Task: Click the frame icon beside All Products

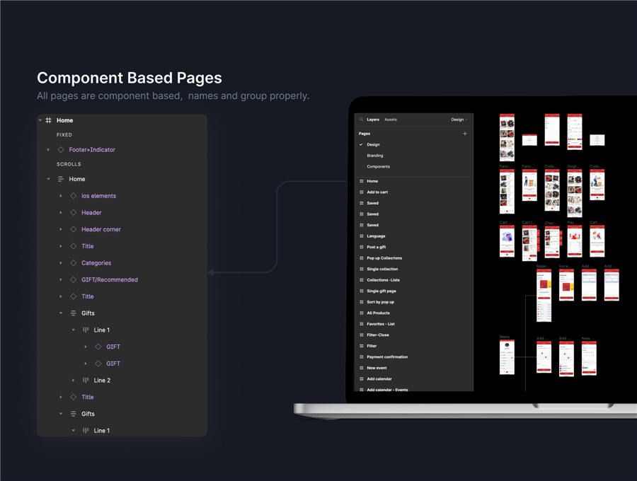Action: coord(361,313)
